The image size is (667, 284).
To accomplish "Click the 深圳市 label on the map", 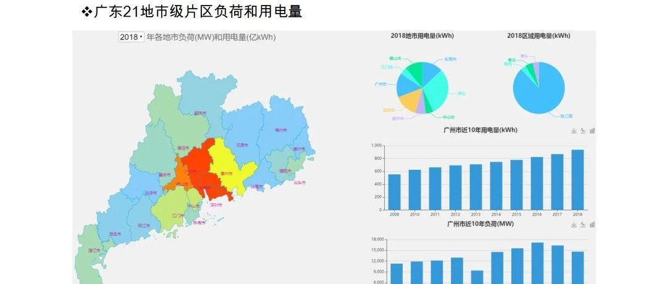I will [x=216, y=204].
